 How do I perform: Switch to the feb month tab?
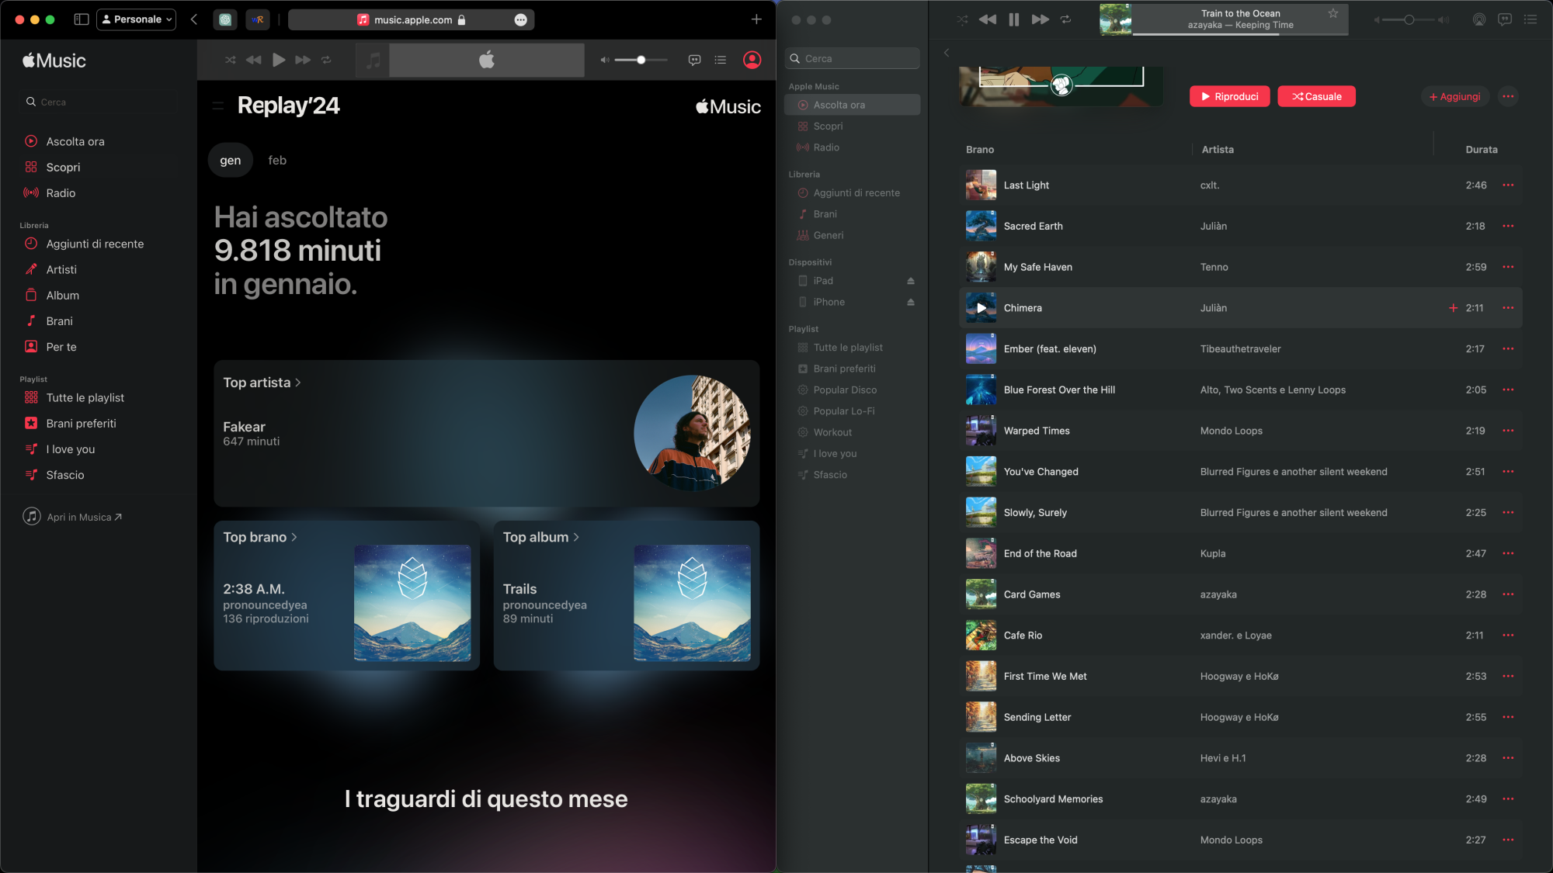pyautogui.click(x=277, y=161)
